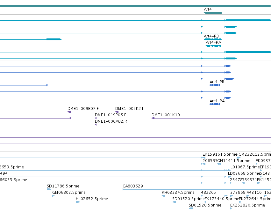Select the Art4 gene feature bar

click(213, 13)
